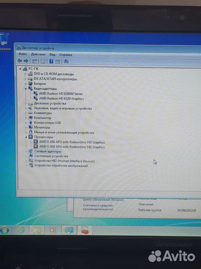The height and width of the screenshot is (269, 201).
Task: Open Windows Media Player taskbar icon
Action: pyautogui.click(x=52, y=230)
